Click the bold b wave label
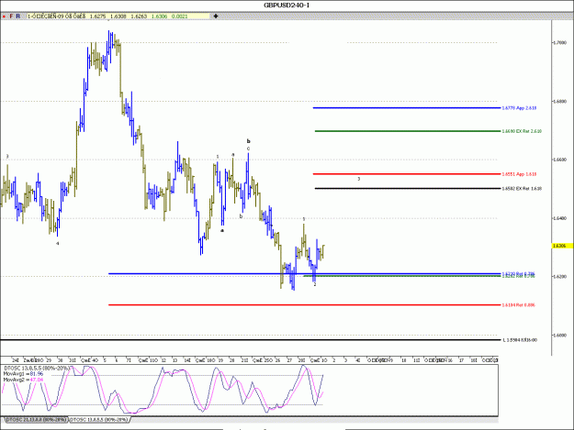Viewport: 574px width, 430px height. (249, 141)
